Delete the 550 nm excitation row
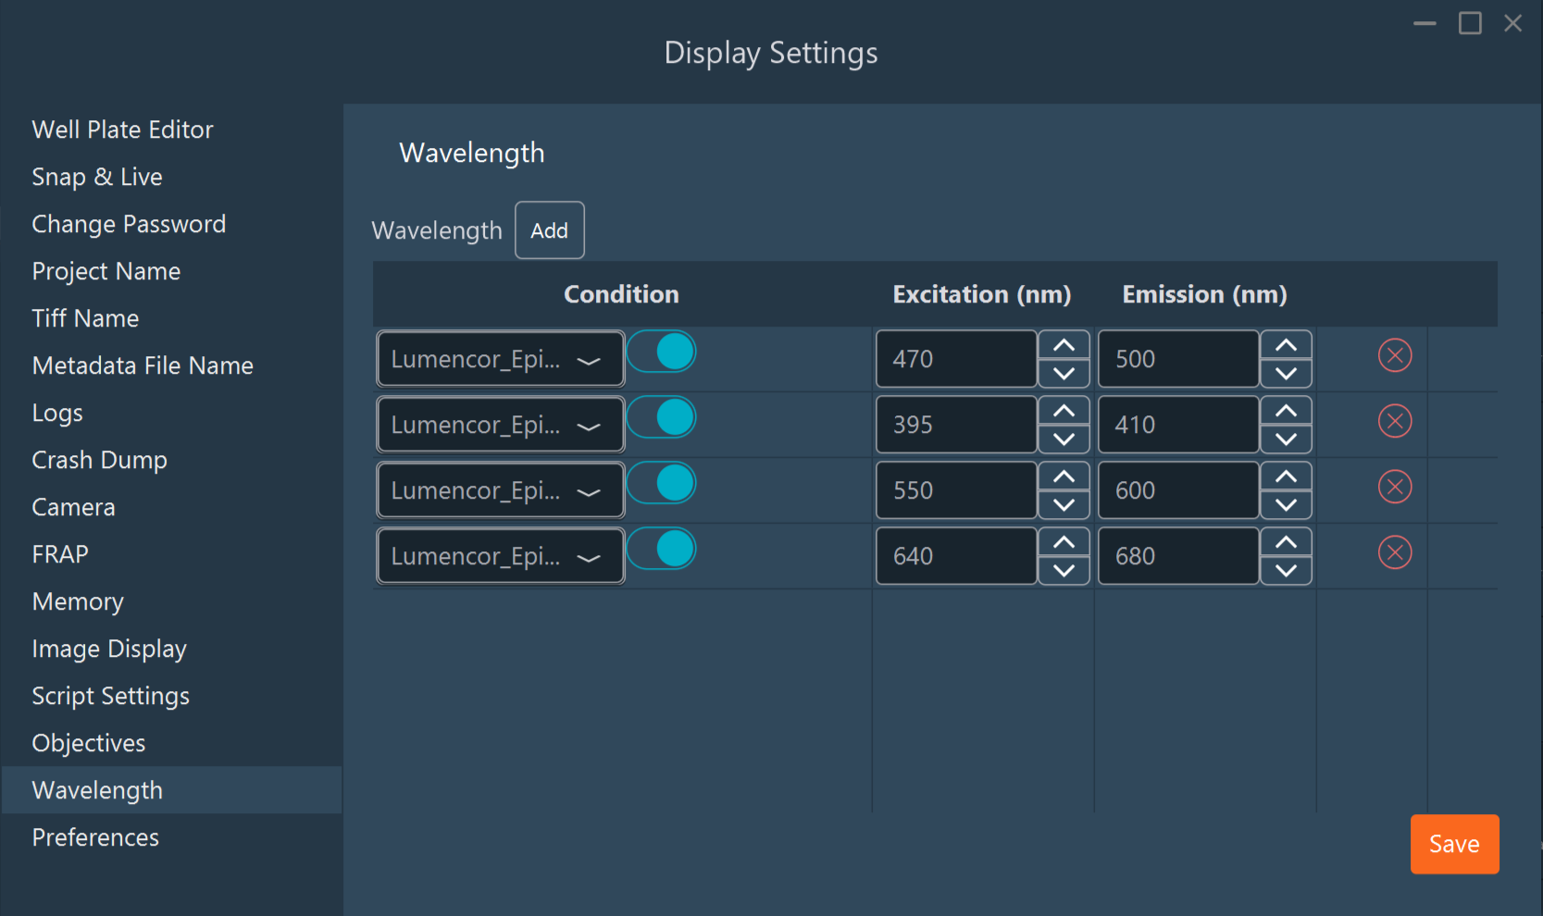 [x=1395, y=486]
